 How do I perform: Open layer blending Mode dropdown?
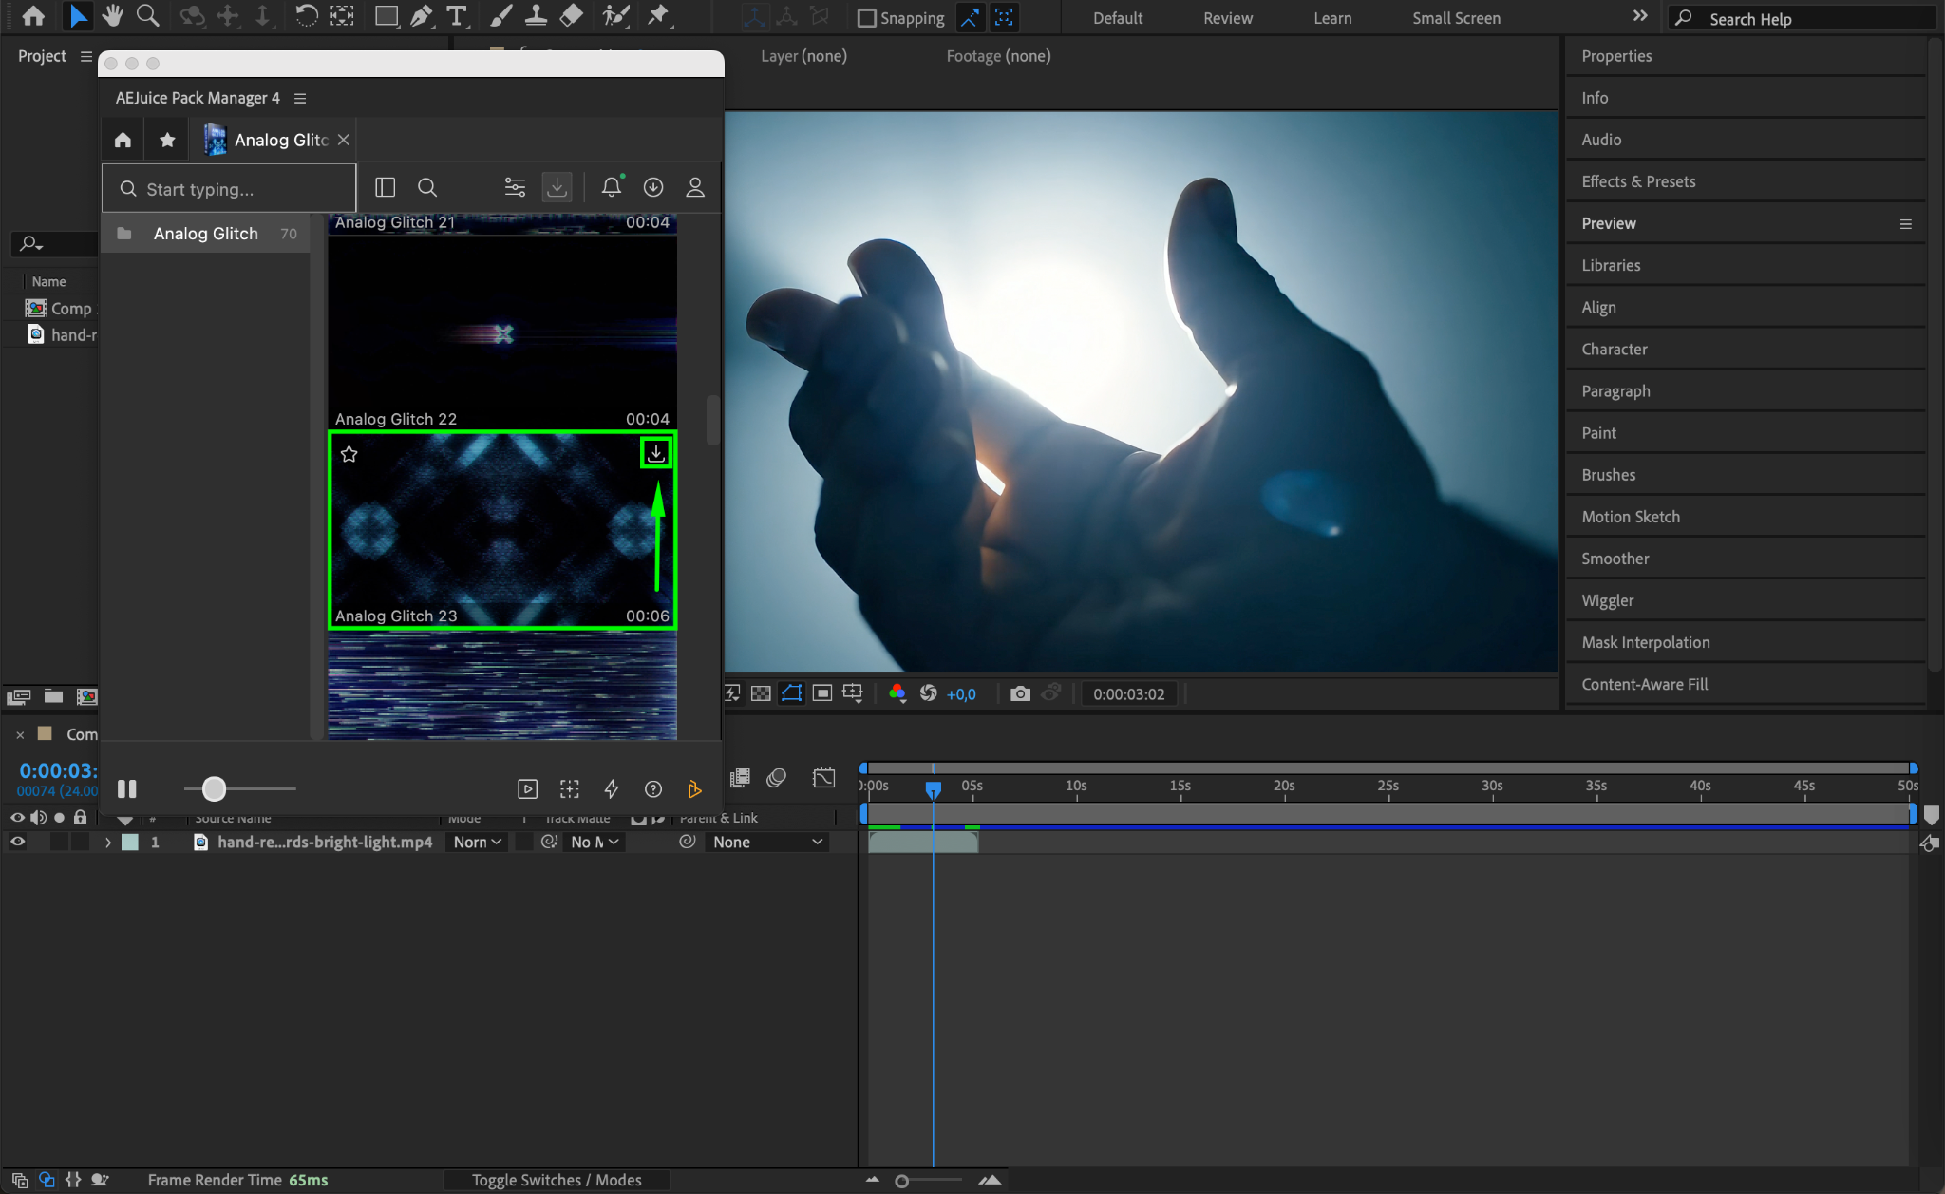click(x=477, y=842)
